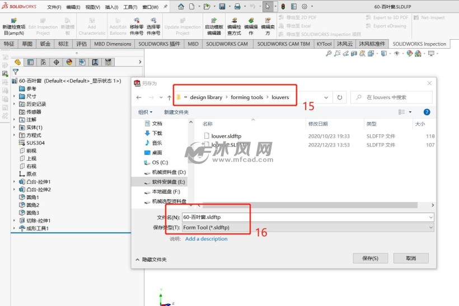
Task: Click the New document icon
Action: tap(191, 7)
